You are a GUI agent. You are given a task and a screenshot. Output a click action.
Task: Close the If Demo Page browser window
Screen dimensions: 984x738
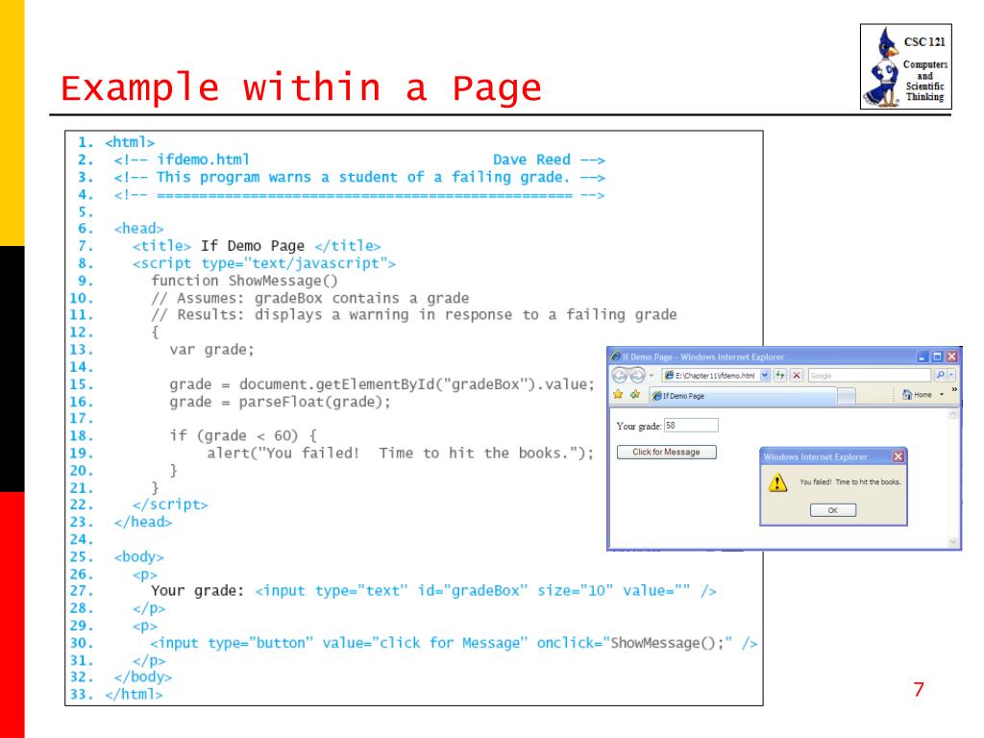tap(952, 357)
